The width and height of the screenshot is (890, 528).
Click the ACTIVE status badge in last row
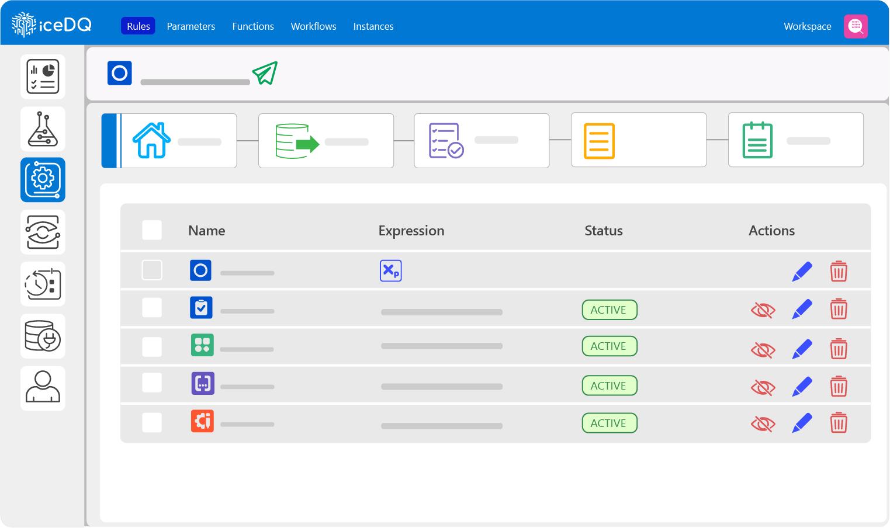pos(609,423)
